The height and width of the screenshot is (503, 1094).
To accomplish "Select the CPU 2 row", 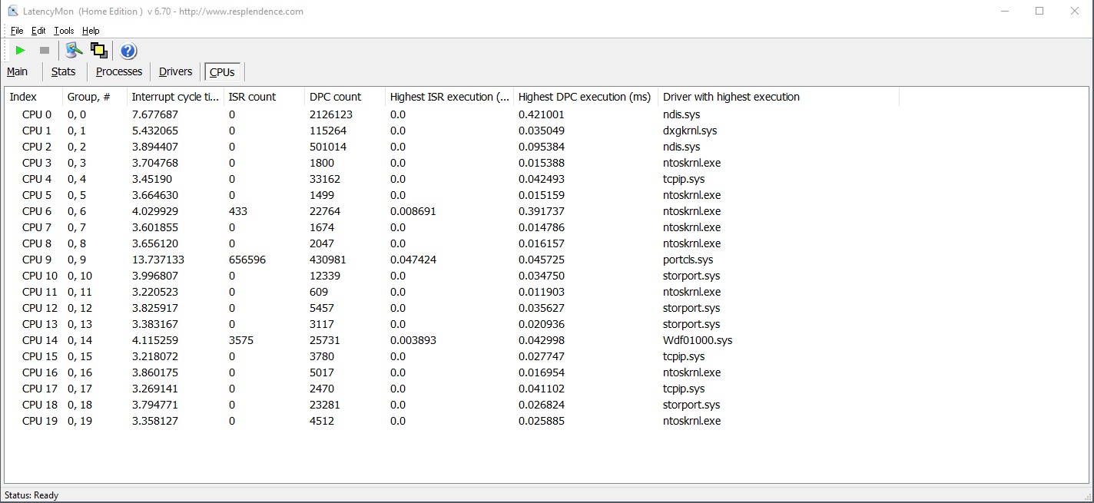I will point(452,147).
